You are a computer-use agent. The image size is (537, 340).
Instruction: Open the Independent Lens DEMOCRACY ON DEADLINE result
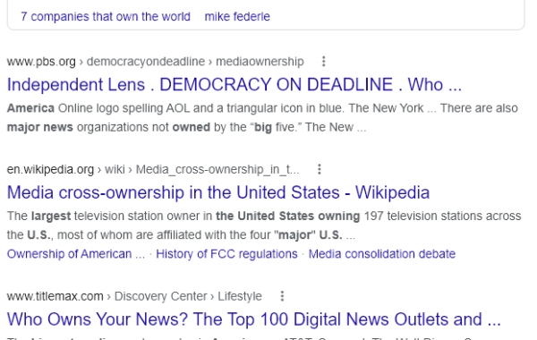click(234, 85)
